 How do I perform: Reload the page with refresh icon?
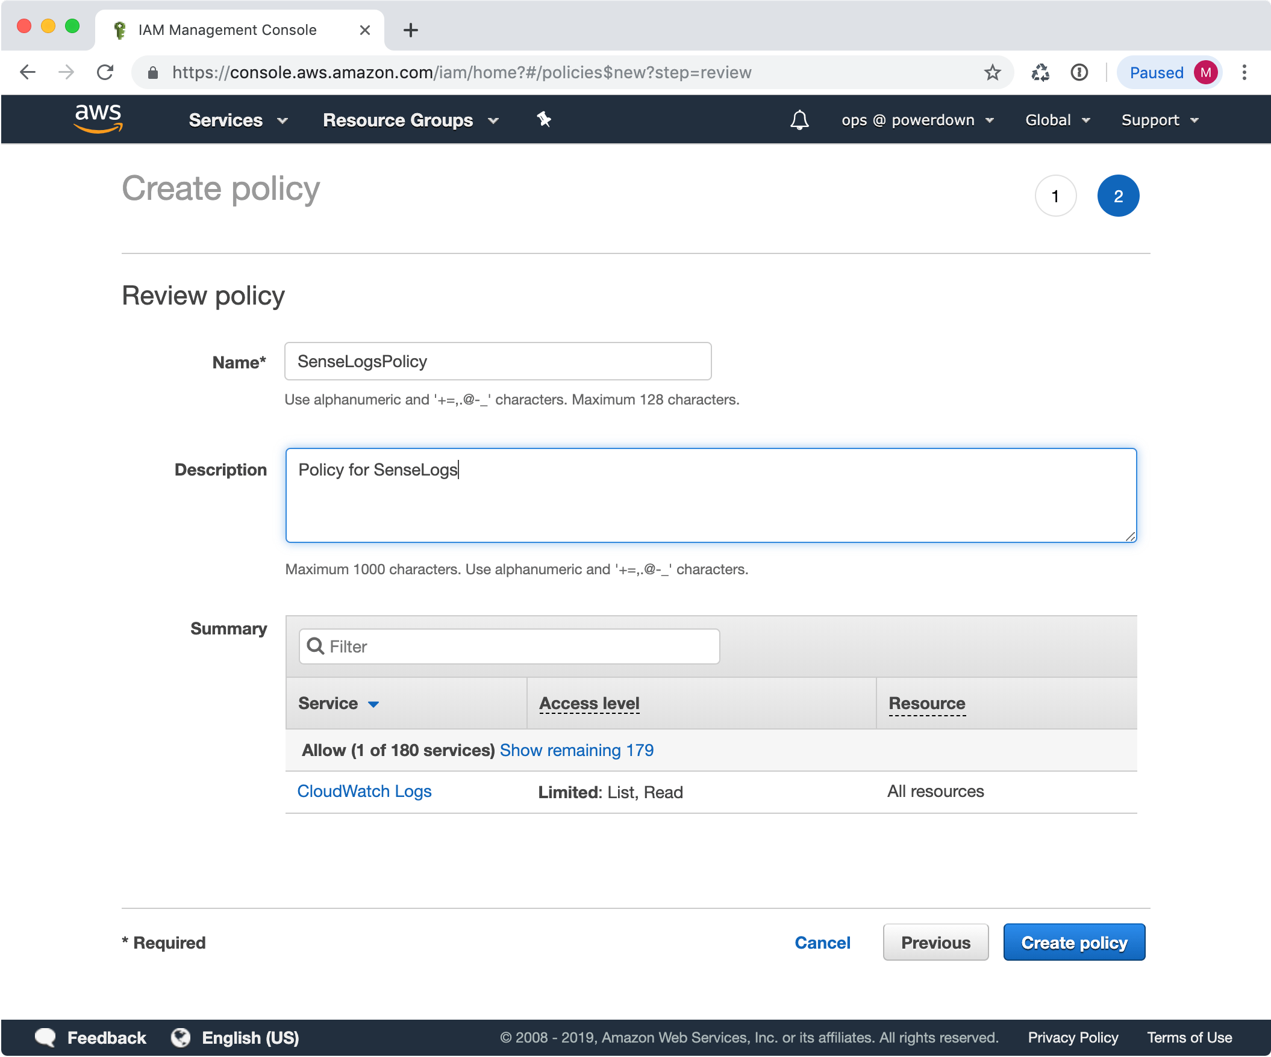click(x=105, y=73)
